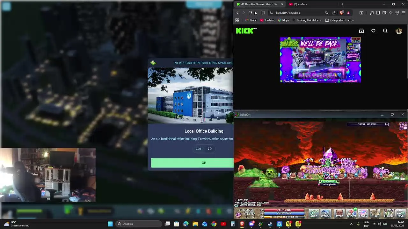This screenshot has width=408, height=229.
Task: Open the Gmail bookmark
Action: tap(251, 20)
